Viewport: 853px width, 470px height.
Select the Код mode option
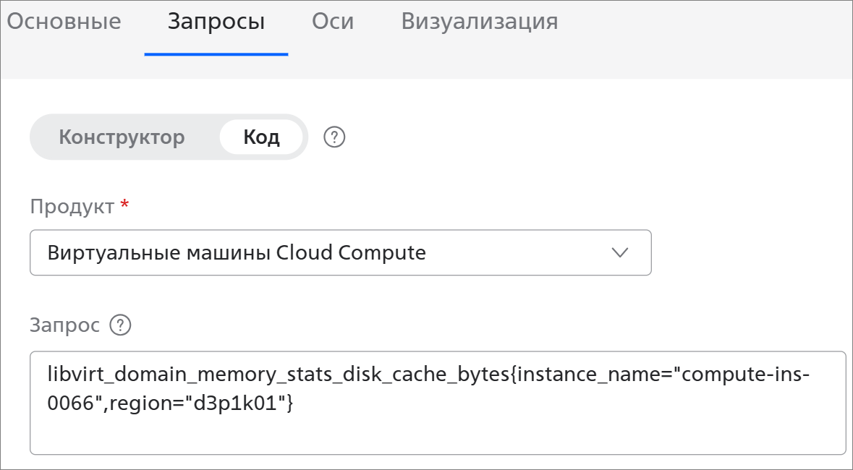coord(261,137)
